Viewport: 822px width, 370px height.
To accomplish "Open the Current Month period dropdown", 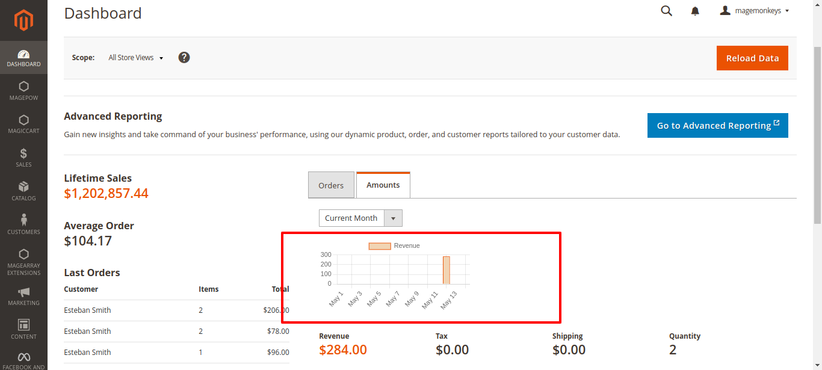I will 360,218.
